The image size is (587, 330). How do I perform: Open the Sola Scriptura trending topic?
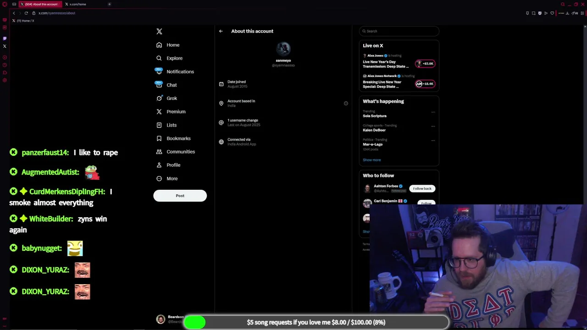tap(375, 116)
